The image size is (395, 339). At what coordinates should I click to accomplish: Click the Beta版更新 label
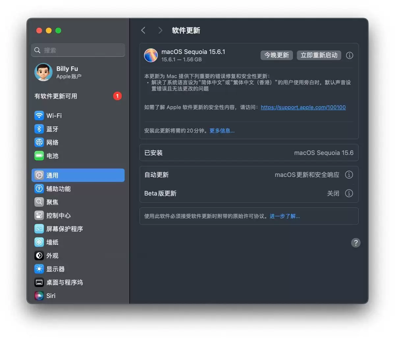tap(160, 193)
